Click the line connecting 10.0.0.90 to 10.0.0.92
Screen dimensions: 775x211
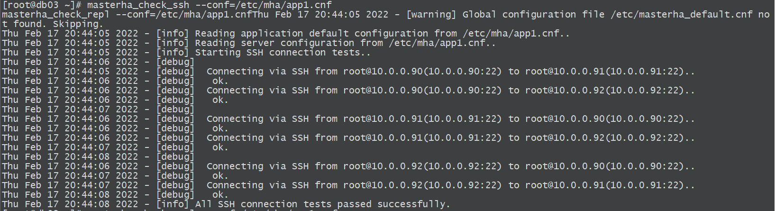click(x=348, y=90)
